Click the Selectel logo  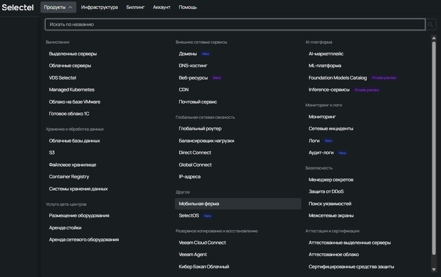click(x=18, y=7)
